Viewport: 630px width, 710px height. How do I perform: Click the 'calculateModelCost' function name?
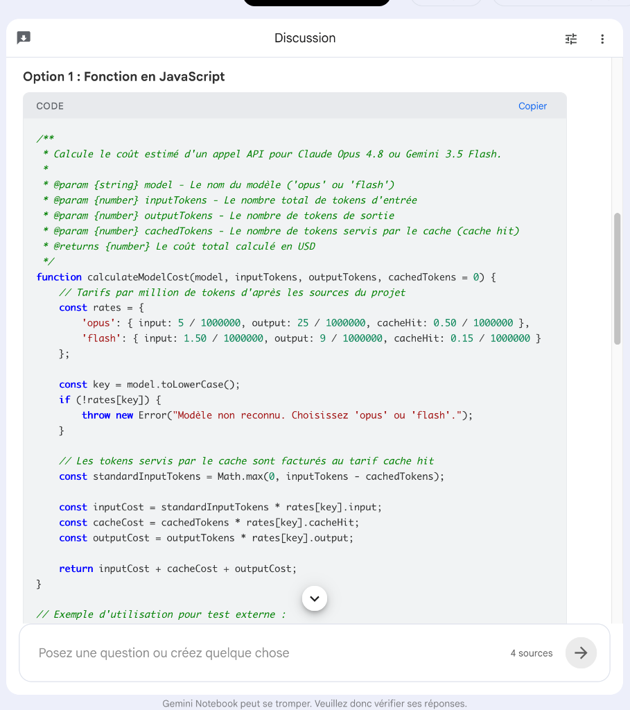click(x=139, y=277)
